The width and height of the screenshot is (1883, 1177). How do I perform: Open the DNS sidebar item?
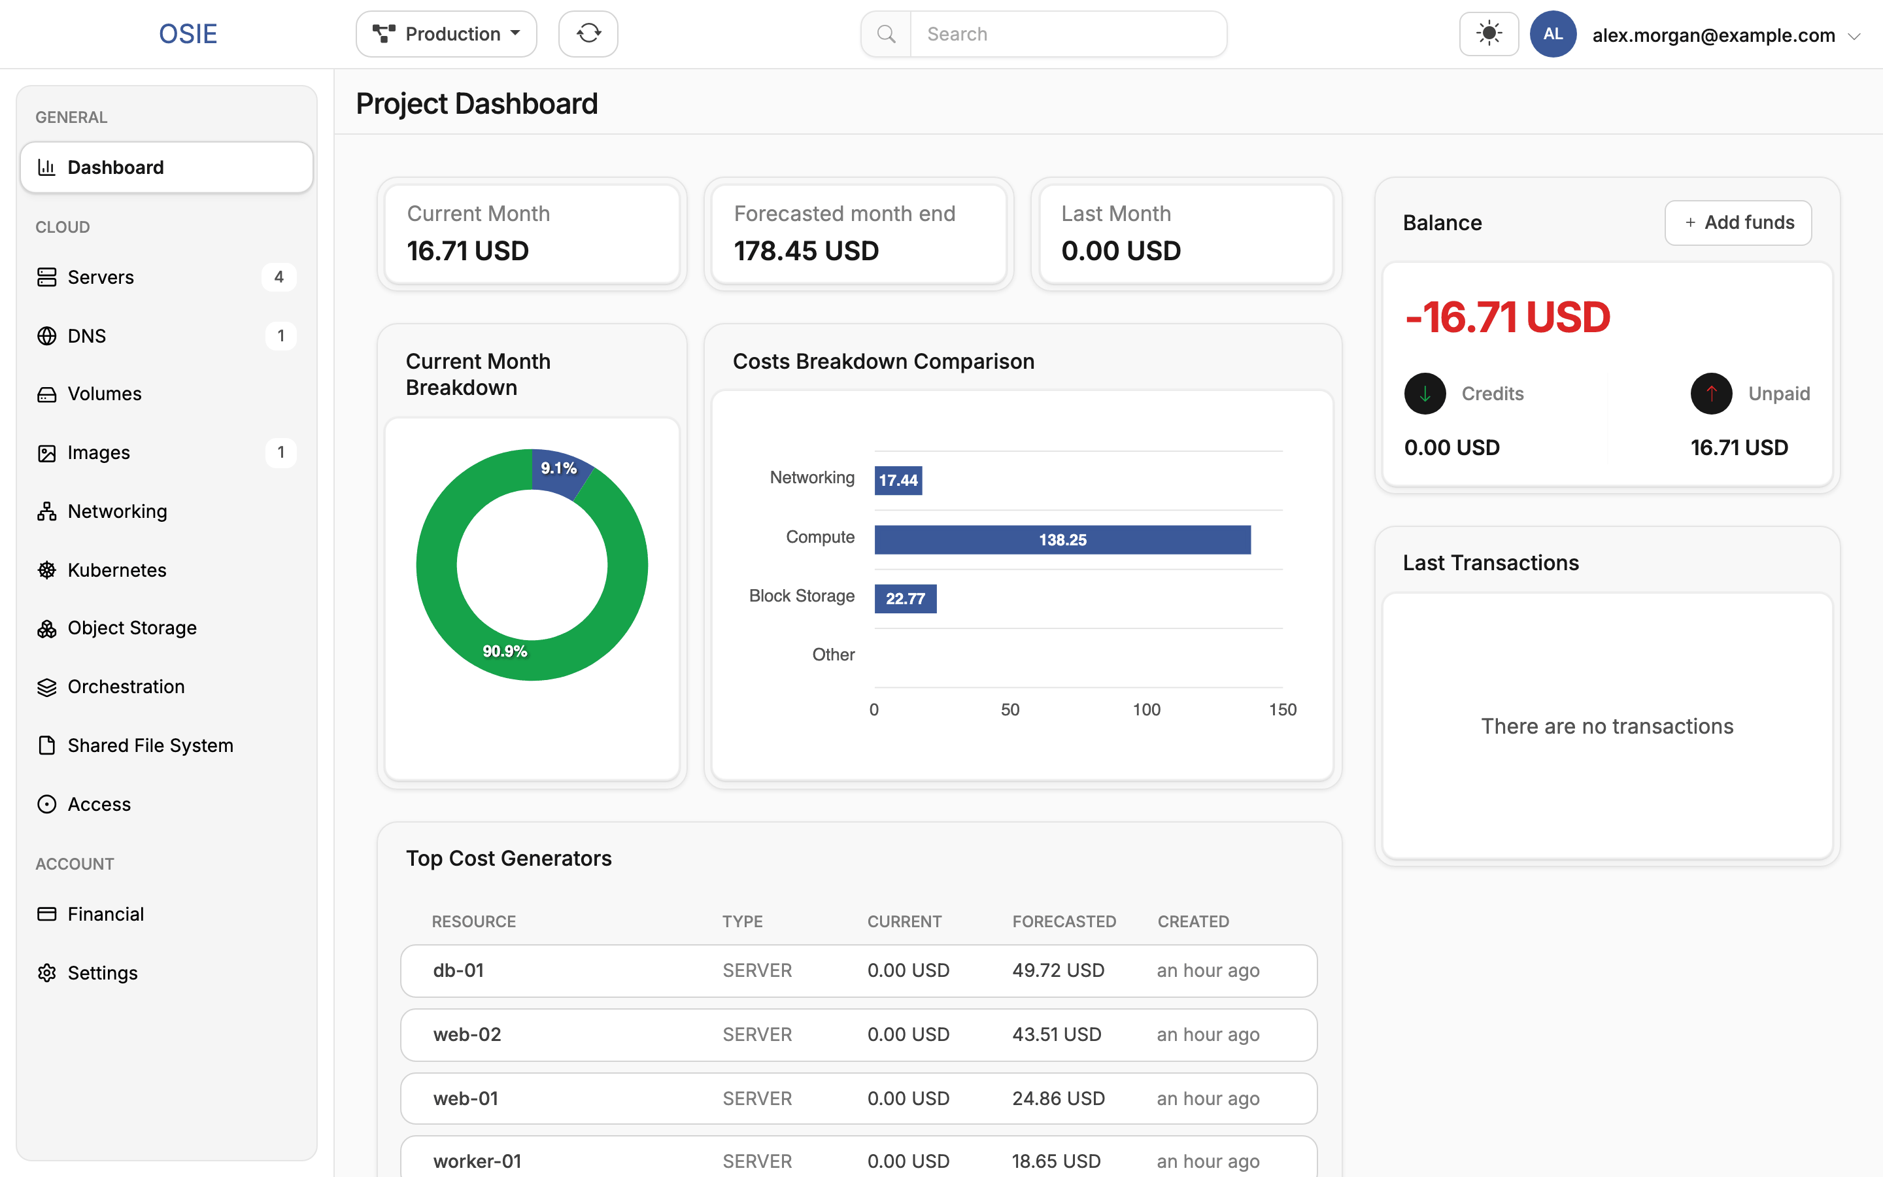(x=167, y=335)
